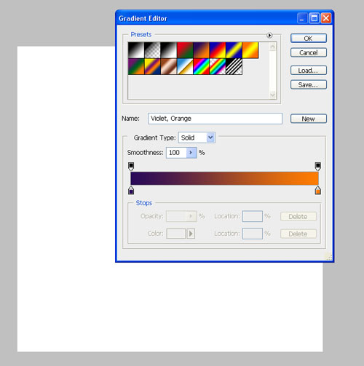Click the Cancel button

[309, 52]
